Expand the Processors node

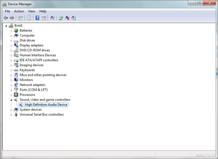point(12,95)
